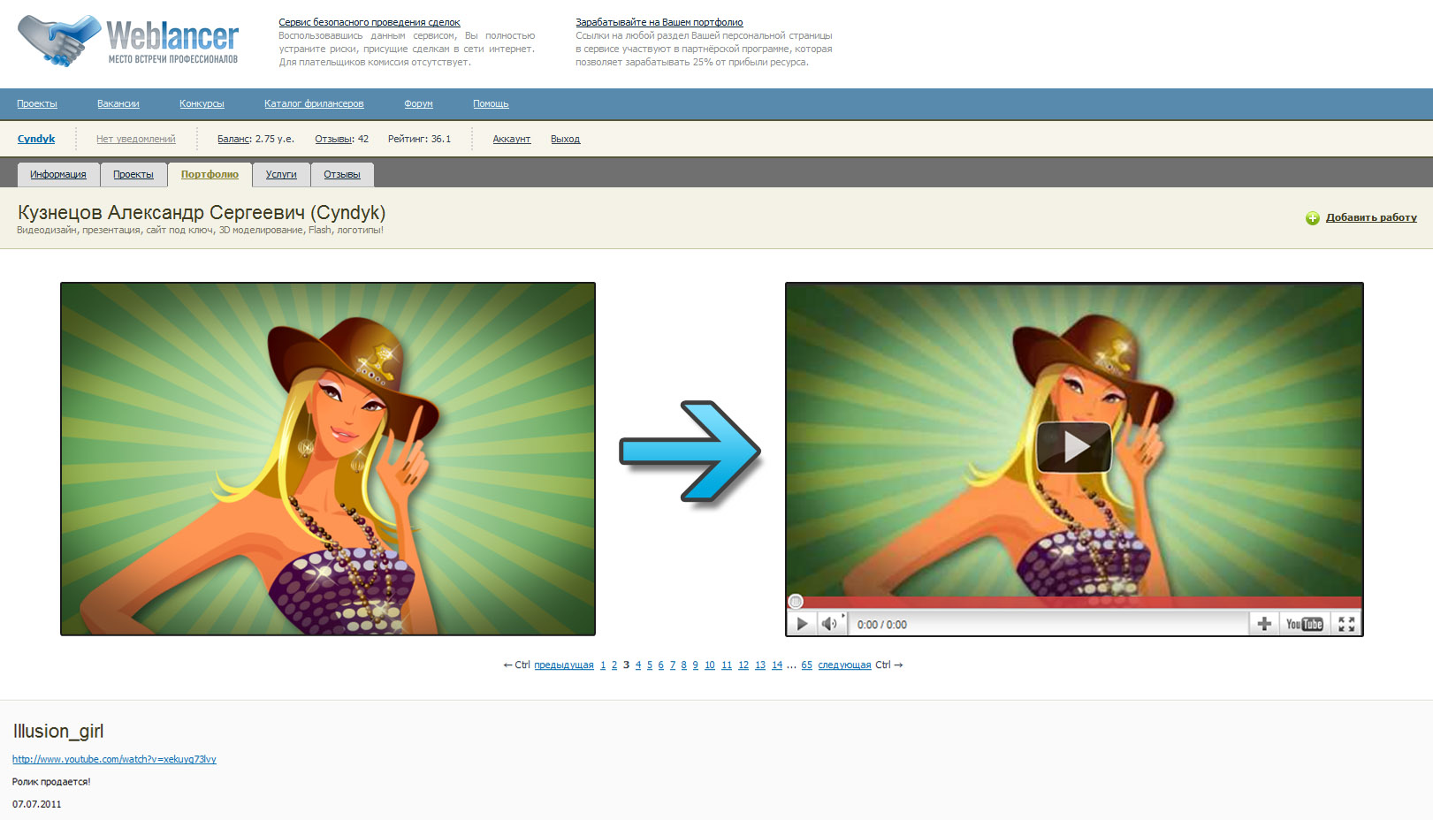Click the date 07.07.2011
Screen dimensions: 1433x820
click(x=37, y=804)
